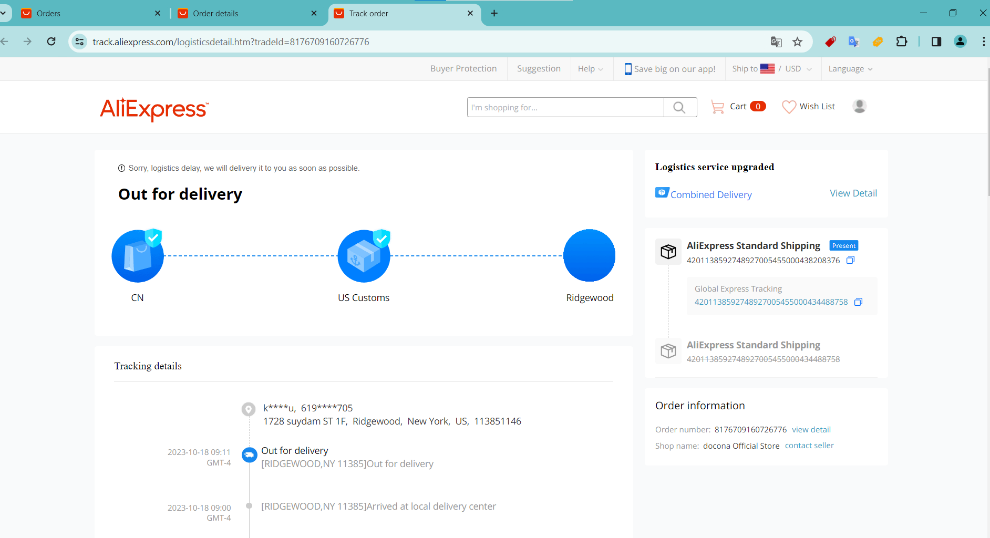Close the Track order tab

click(x=470, y=13)
